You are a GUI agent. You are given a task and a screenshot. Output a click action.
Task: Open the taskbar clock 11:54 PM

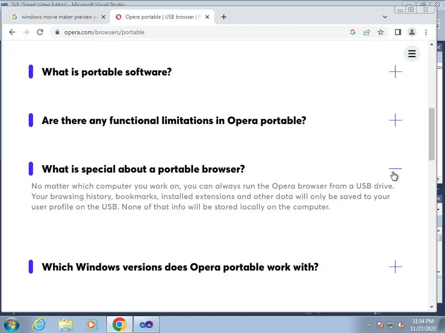pos(423,325)
